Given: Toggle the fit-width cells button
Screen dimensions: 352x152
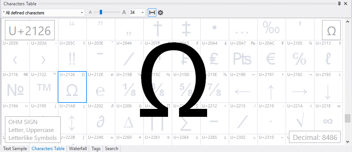Looking at the screenshot, I should pos(152,13).
